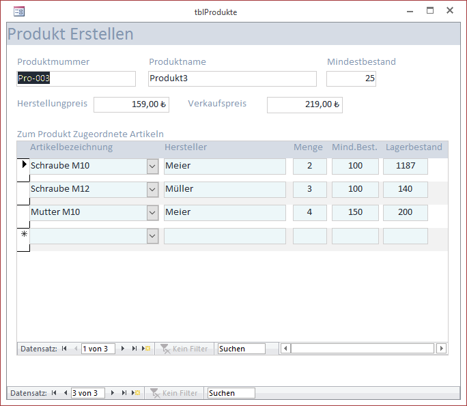
Task: Click Kein Filter in subform navigator
Action: click(x=184, y=349)
